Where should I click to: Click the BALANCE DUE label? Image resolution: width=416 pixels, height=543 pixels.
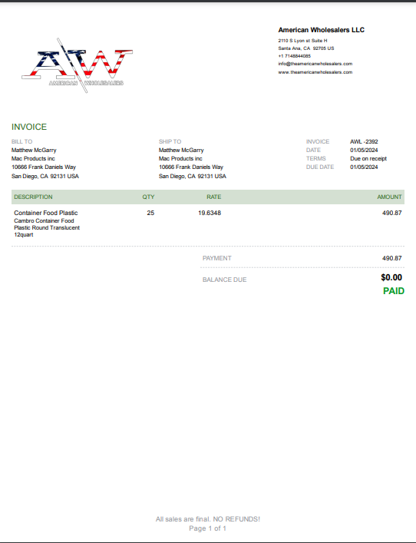(x=225, y=280)
